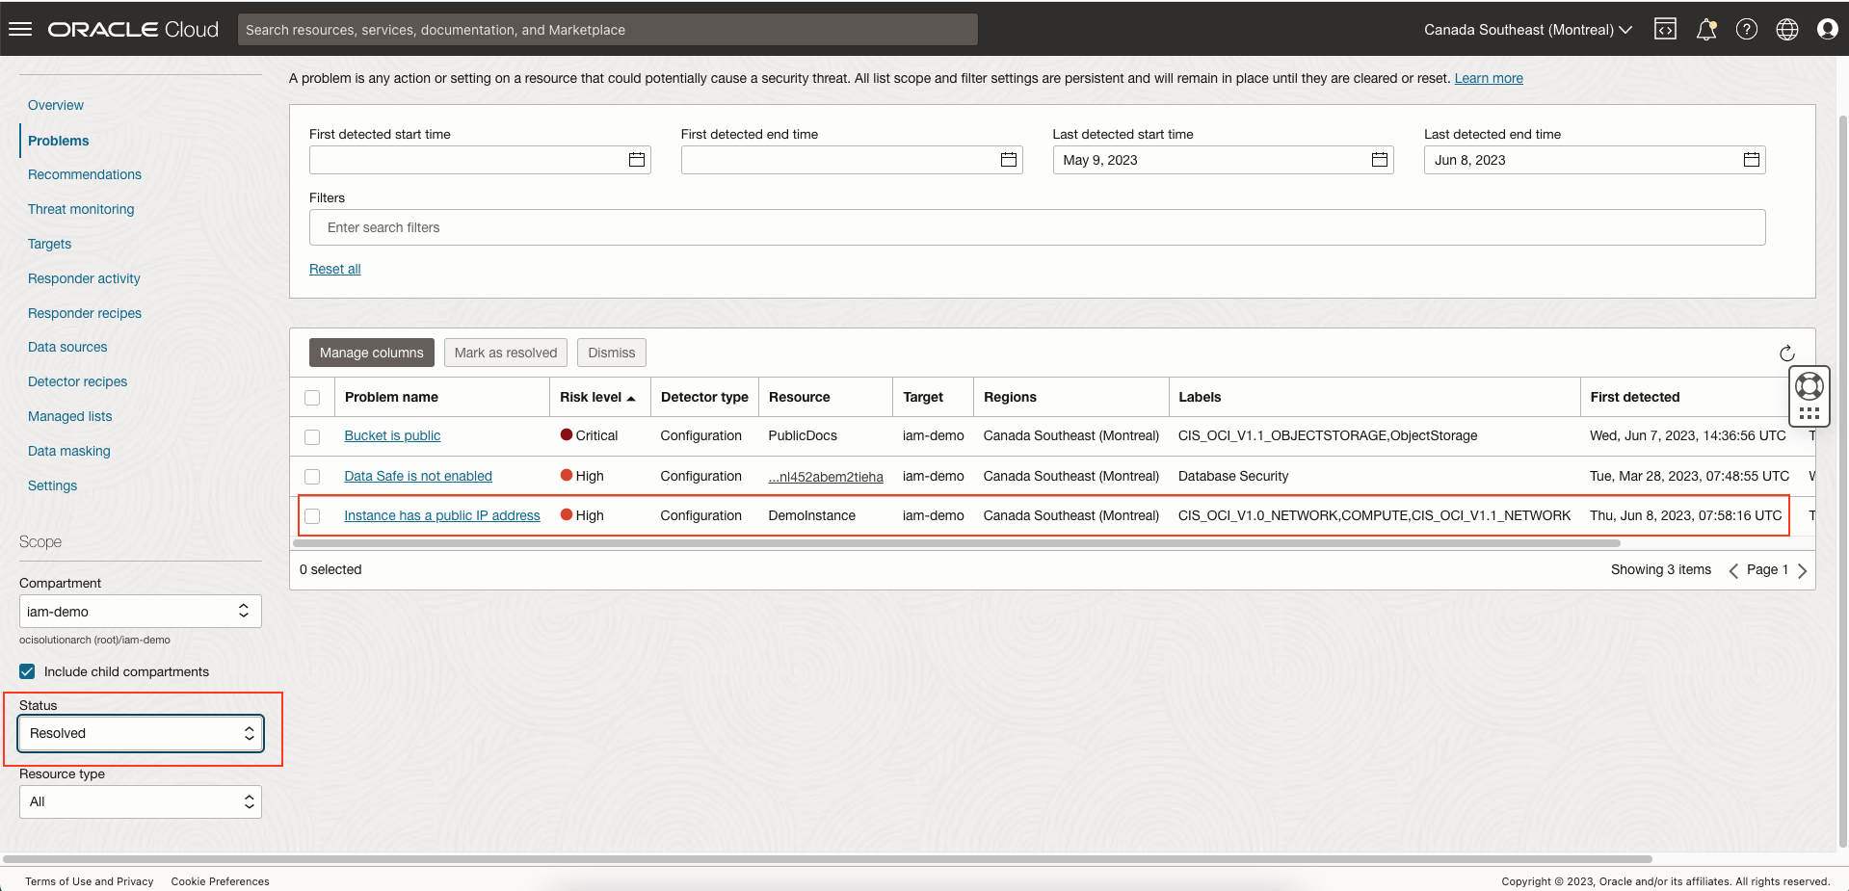
Task: Click the Manage columns button
Action: point(372,353)
